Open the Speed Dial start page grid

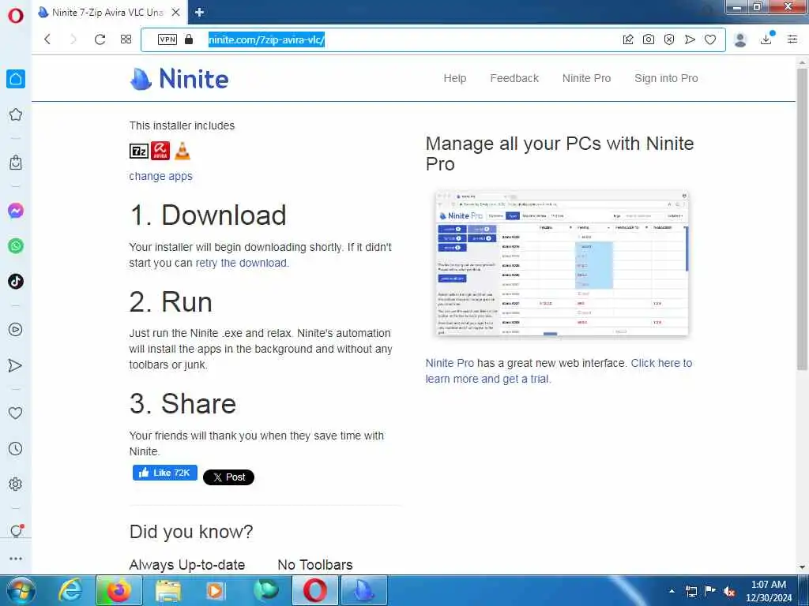[126, 39]
